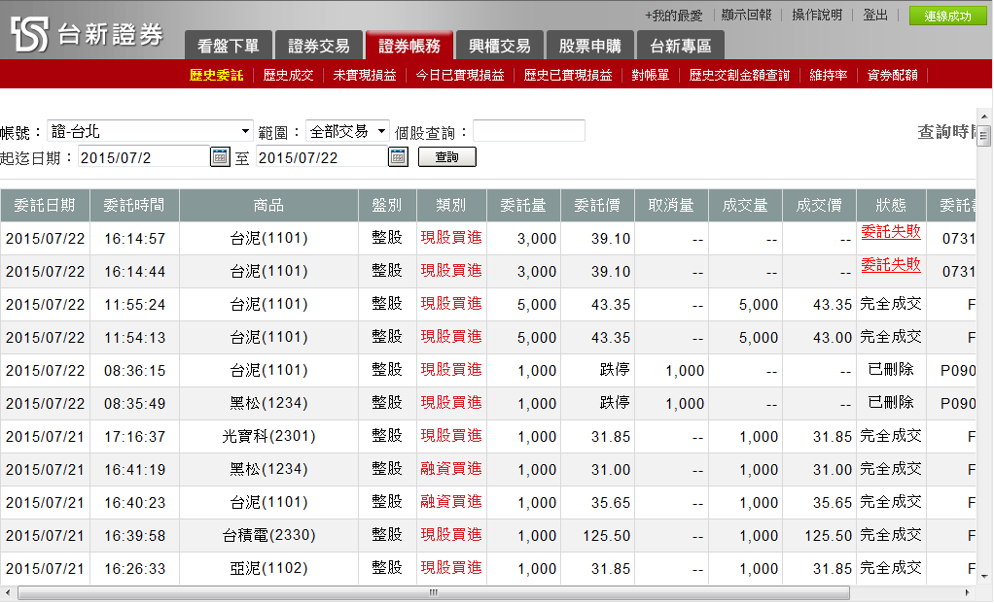Click the 查詢 search button
This screenshot has height=603, width=994.
(x=446, y=157)
